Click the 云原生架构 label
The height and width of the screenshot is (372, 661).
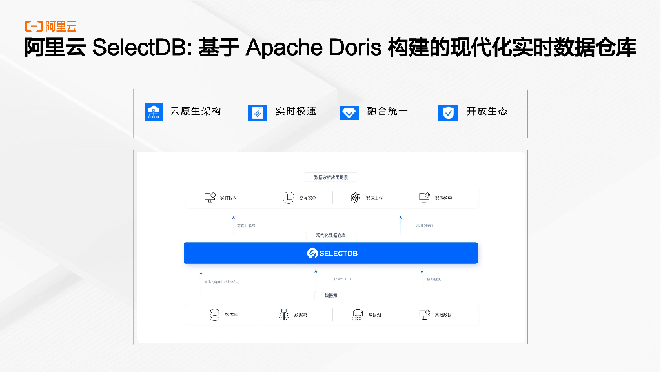click(x=196, y=111)
